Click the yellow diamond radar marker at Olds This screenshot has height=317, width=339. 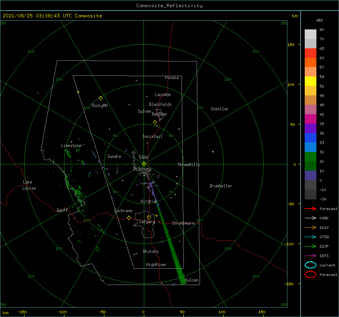coord(144,164)
